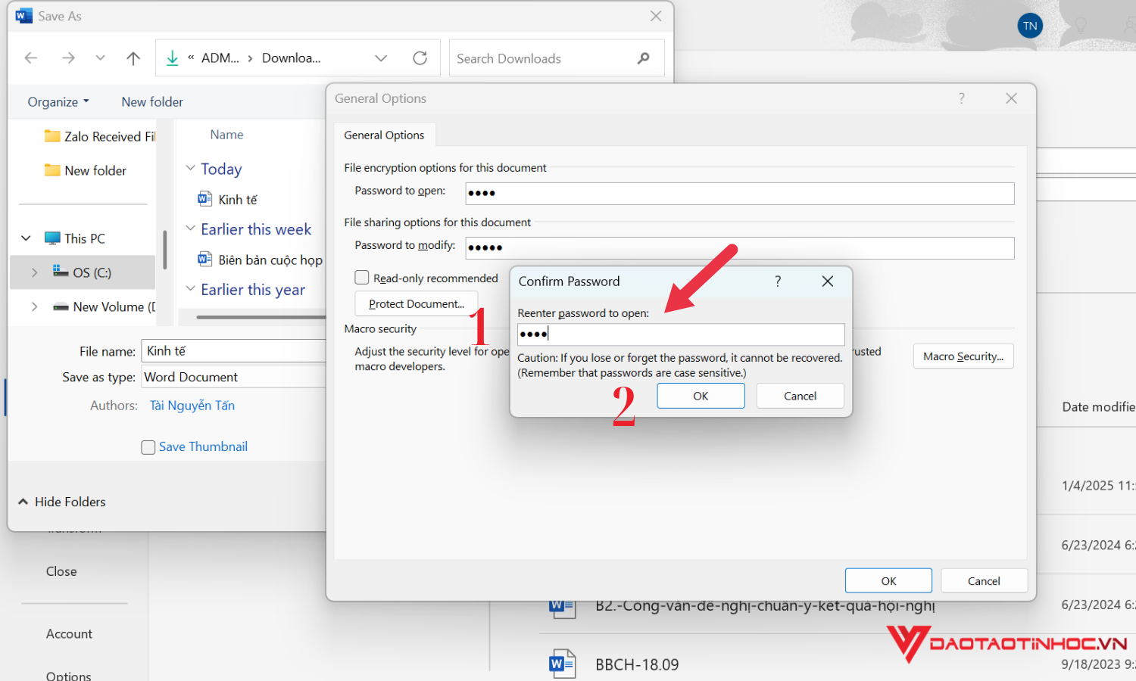
Task: Collapse the Today file group
Action: click(190, 168)
